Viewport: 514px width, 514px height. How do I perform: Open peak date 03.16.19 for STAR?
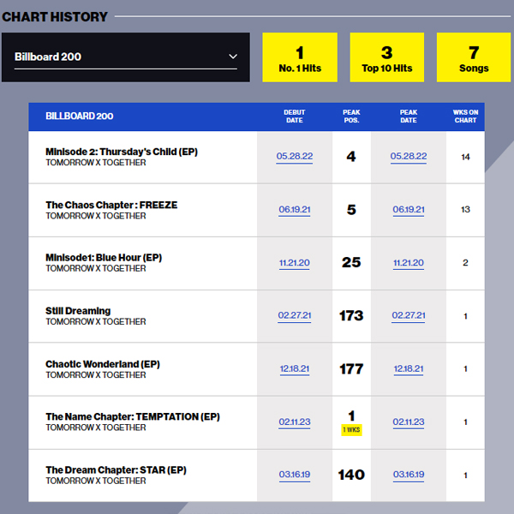coord(409,475)
